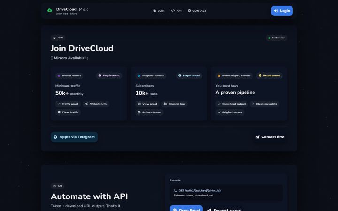Click the green dot in Fast review badge
This screenshot has width=338, height=211.
269,38
